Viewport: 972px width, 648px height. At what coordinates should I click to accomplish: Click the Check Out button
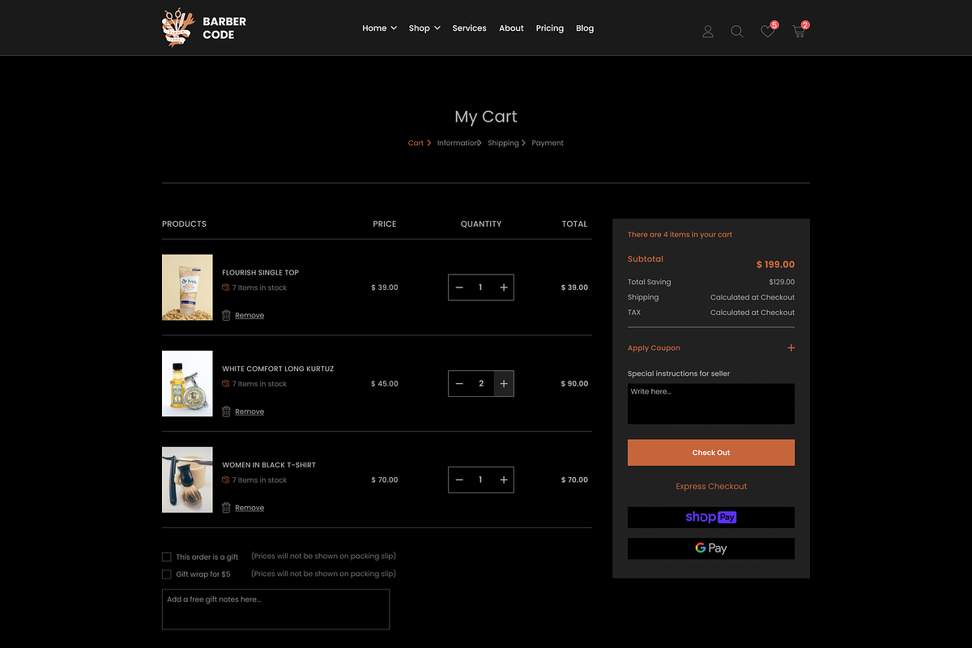[711, 453]
